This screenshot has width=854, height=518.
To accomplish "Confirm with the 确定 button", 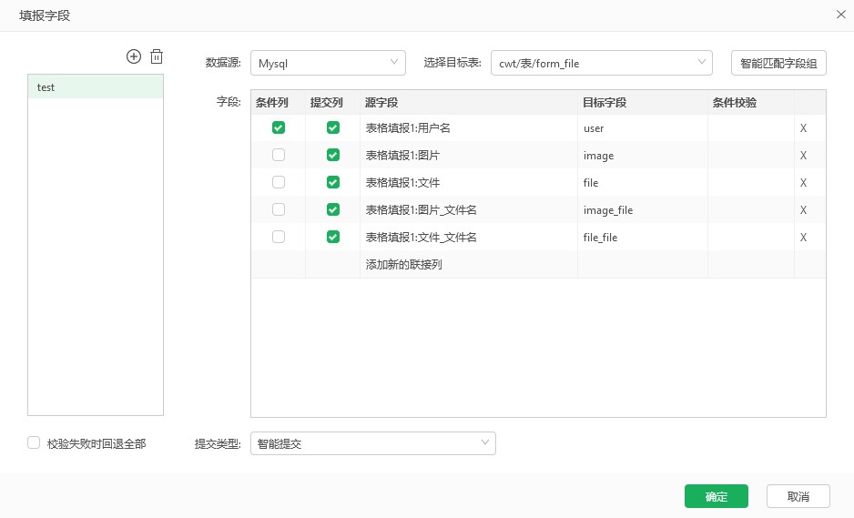I will (717, 496).
